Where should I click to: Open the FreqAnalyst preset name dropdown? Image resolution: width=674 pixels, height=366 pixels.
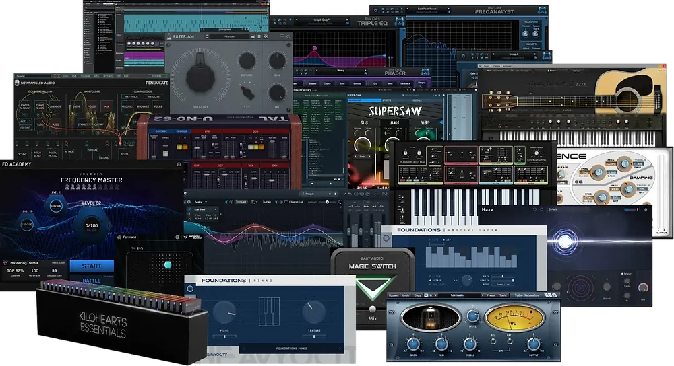[x=428, y=9]
